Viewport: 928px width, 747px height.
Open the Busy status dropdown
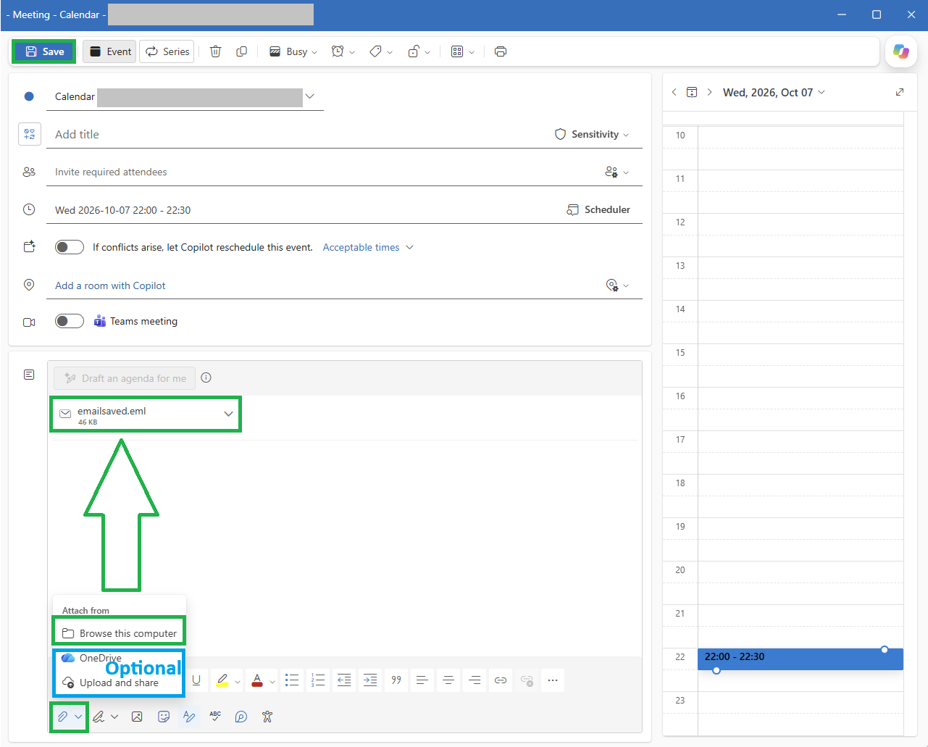pos(293,51)
